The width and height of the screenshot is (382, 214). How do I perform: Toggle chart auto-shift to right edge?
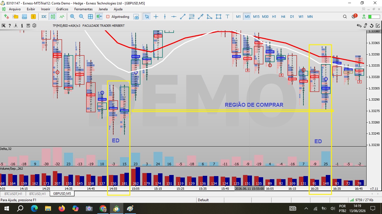point(99,17)
